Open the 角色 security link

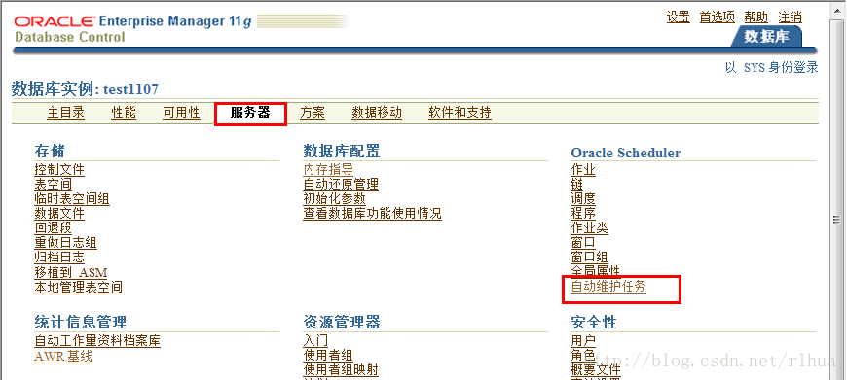point(583,356)
